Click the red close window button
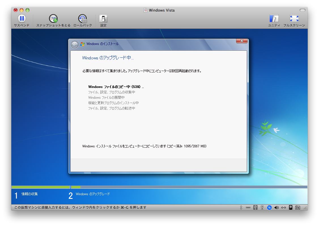Screen dimensions: 319x226 coord(16,10)
